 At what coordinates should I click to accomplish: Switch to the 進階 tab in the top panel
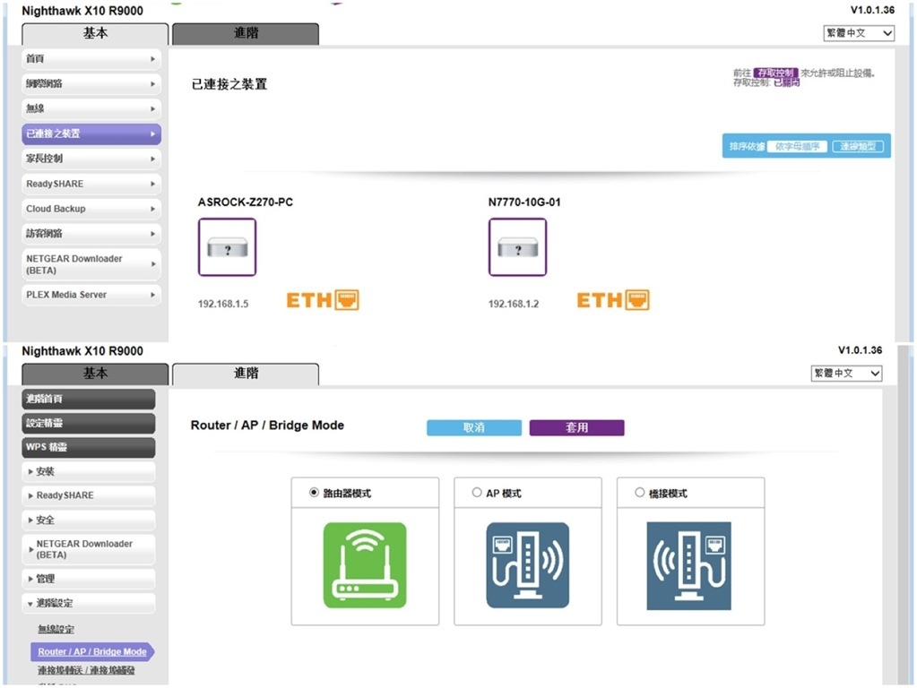tap(246, 34)
